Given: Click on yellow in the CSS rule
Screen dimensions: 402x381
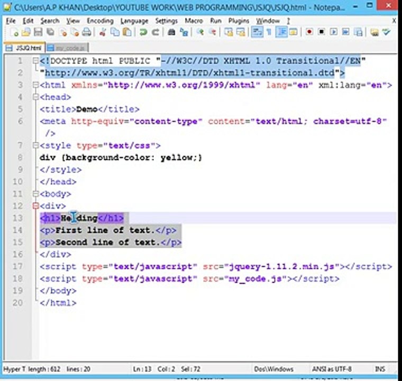Looking at the screenshot, I should pos(176,158).
